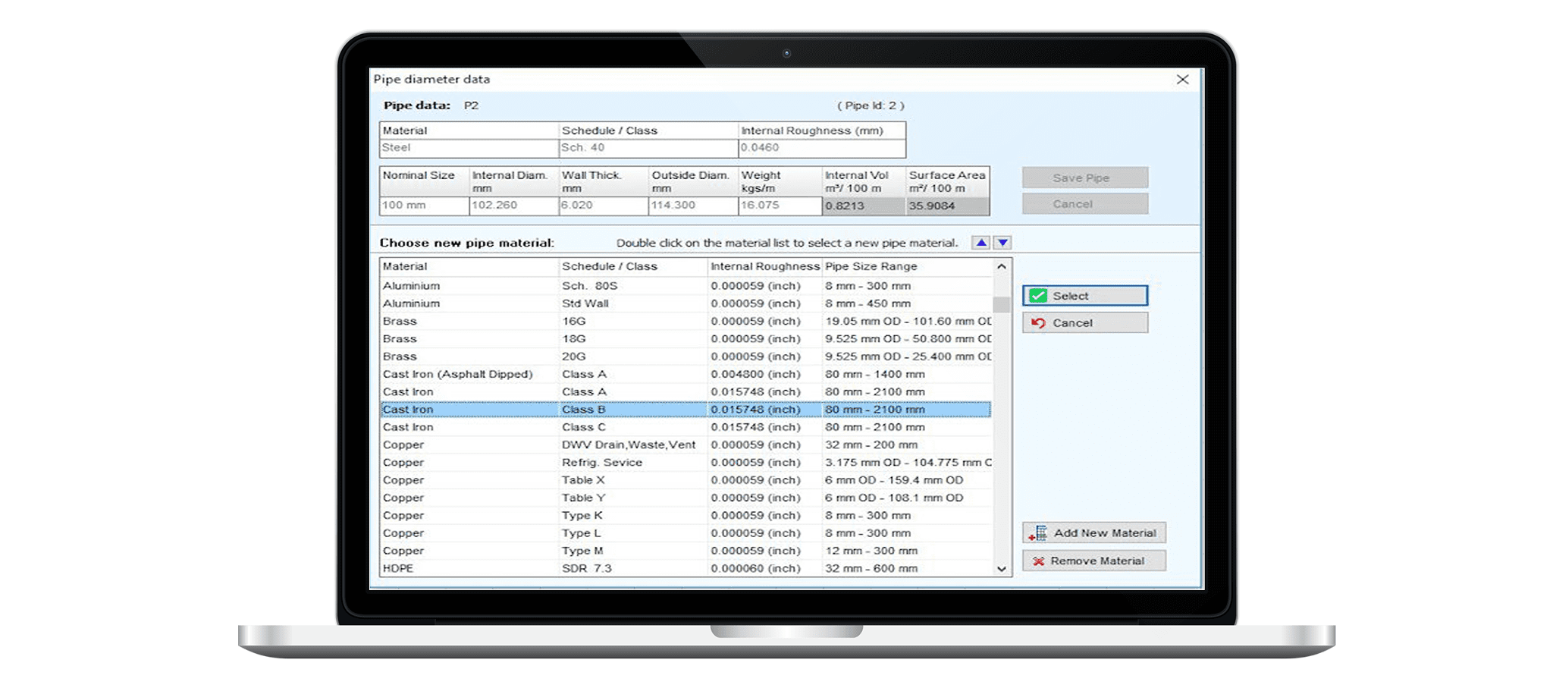1553x688 pixels.
Task: Select Copper Table Y row
Action: pyautogui.click(x=686, y=498)
